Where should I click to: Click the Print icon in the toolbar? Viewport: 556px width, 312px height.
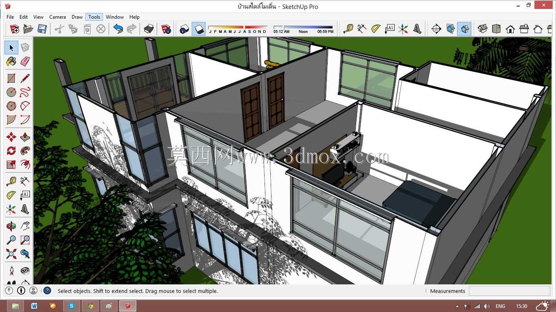149,29
